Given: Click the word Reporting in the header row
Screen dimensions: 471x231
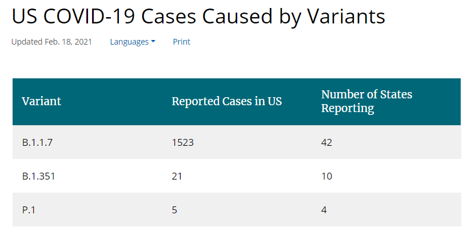Looking at the screenshot, I should (x=348, y=108).
